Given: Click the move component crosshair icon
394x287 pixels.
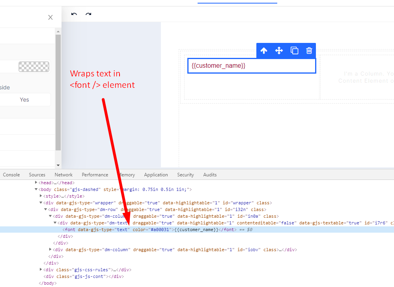Looking at the screenshot, I should click(x=279, y=50).
